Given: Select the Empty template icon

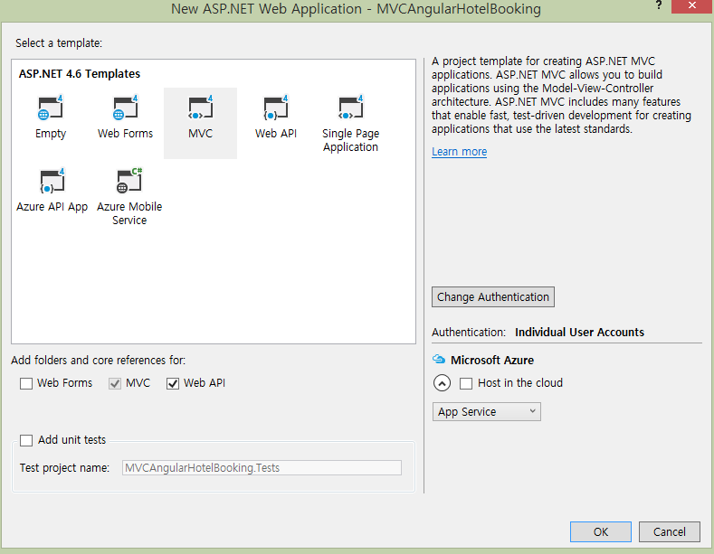Looking at the screenshot, I should click(x=50, y=108).
